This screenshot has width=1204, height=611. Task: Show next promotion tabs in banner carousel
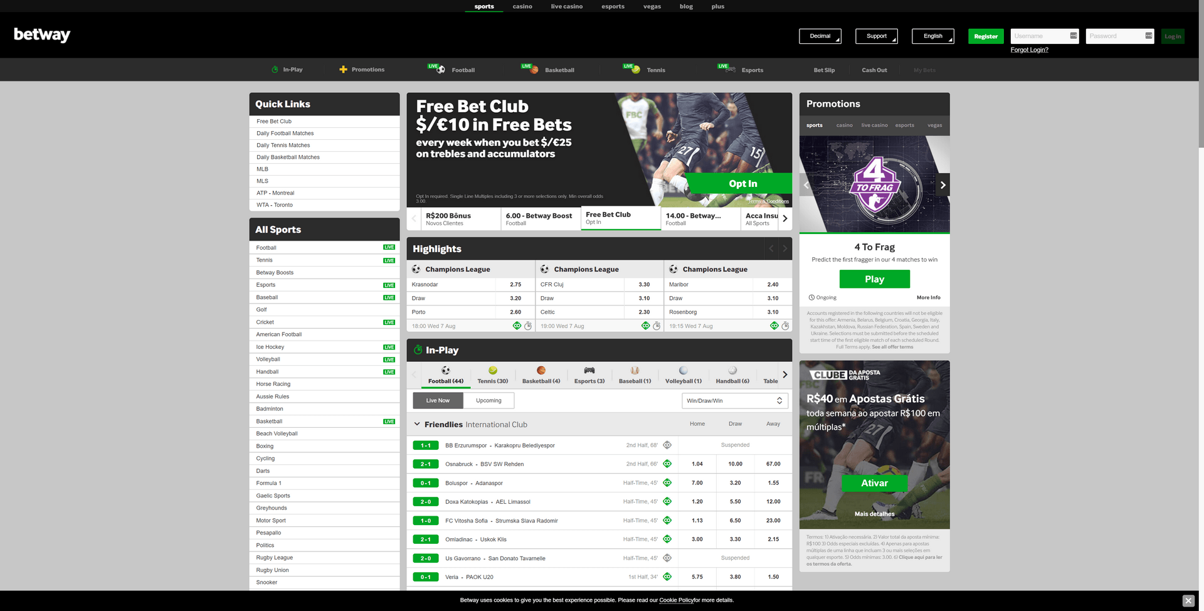pyautogui.click(x=785, y=218)
